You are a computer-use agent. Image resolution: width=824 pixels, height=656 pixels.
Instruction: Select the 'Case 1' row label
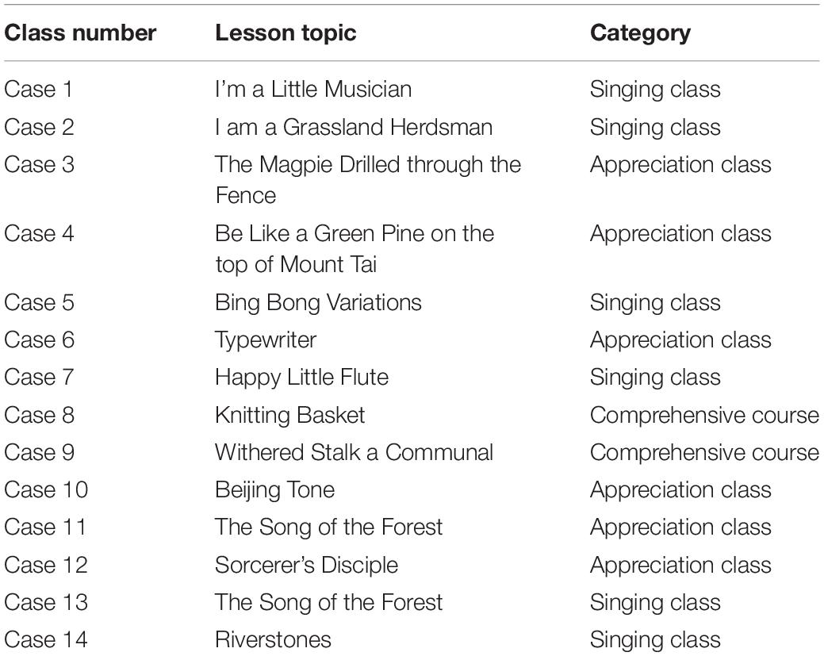(x=38, y=90)
